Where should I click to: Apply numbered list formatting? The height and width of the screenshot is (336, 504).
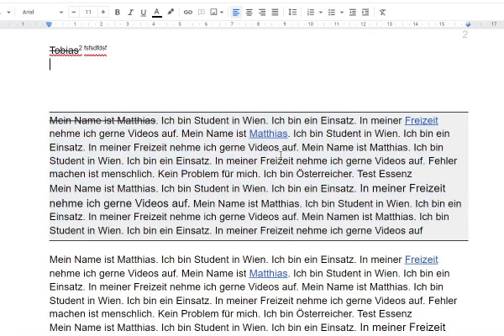pyautogui.click(x=311, y=13)
